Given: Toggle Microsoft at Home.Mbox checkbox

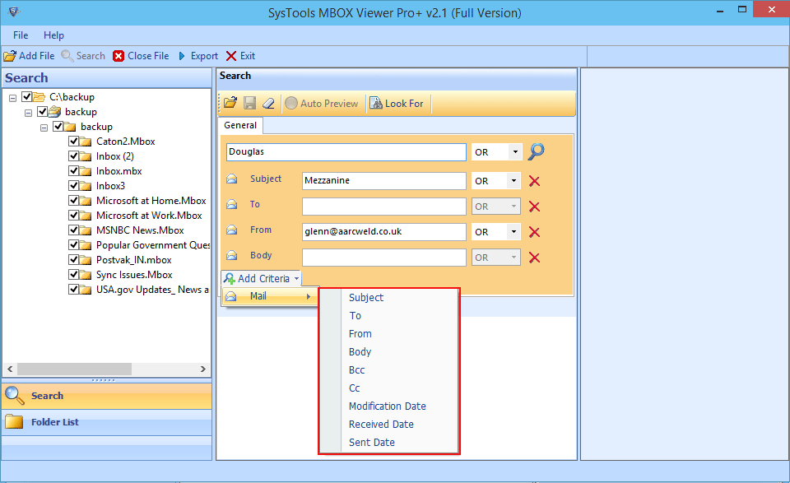Looking at the screenshot, I should click(x=73, y=201).
